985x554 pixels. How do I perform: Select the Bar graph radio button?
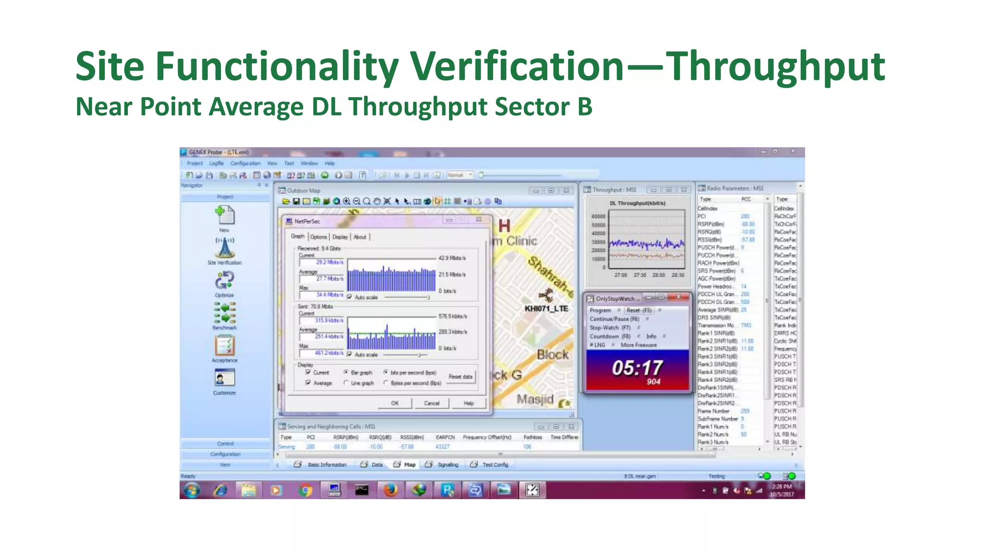(346, 372)
